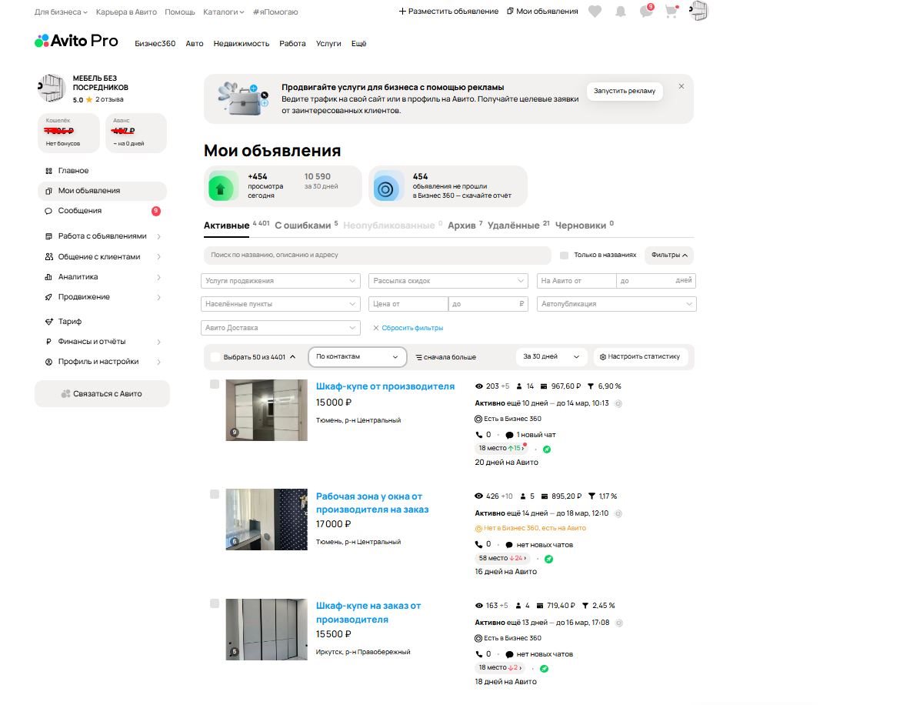Open Услуги продвижения dropdown

tap(281, 281)
